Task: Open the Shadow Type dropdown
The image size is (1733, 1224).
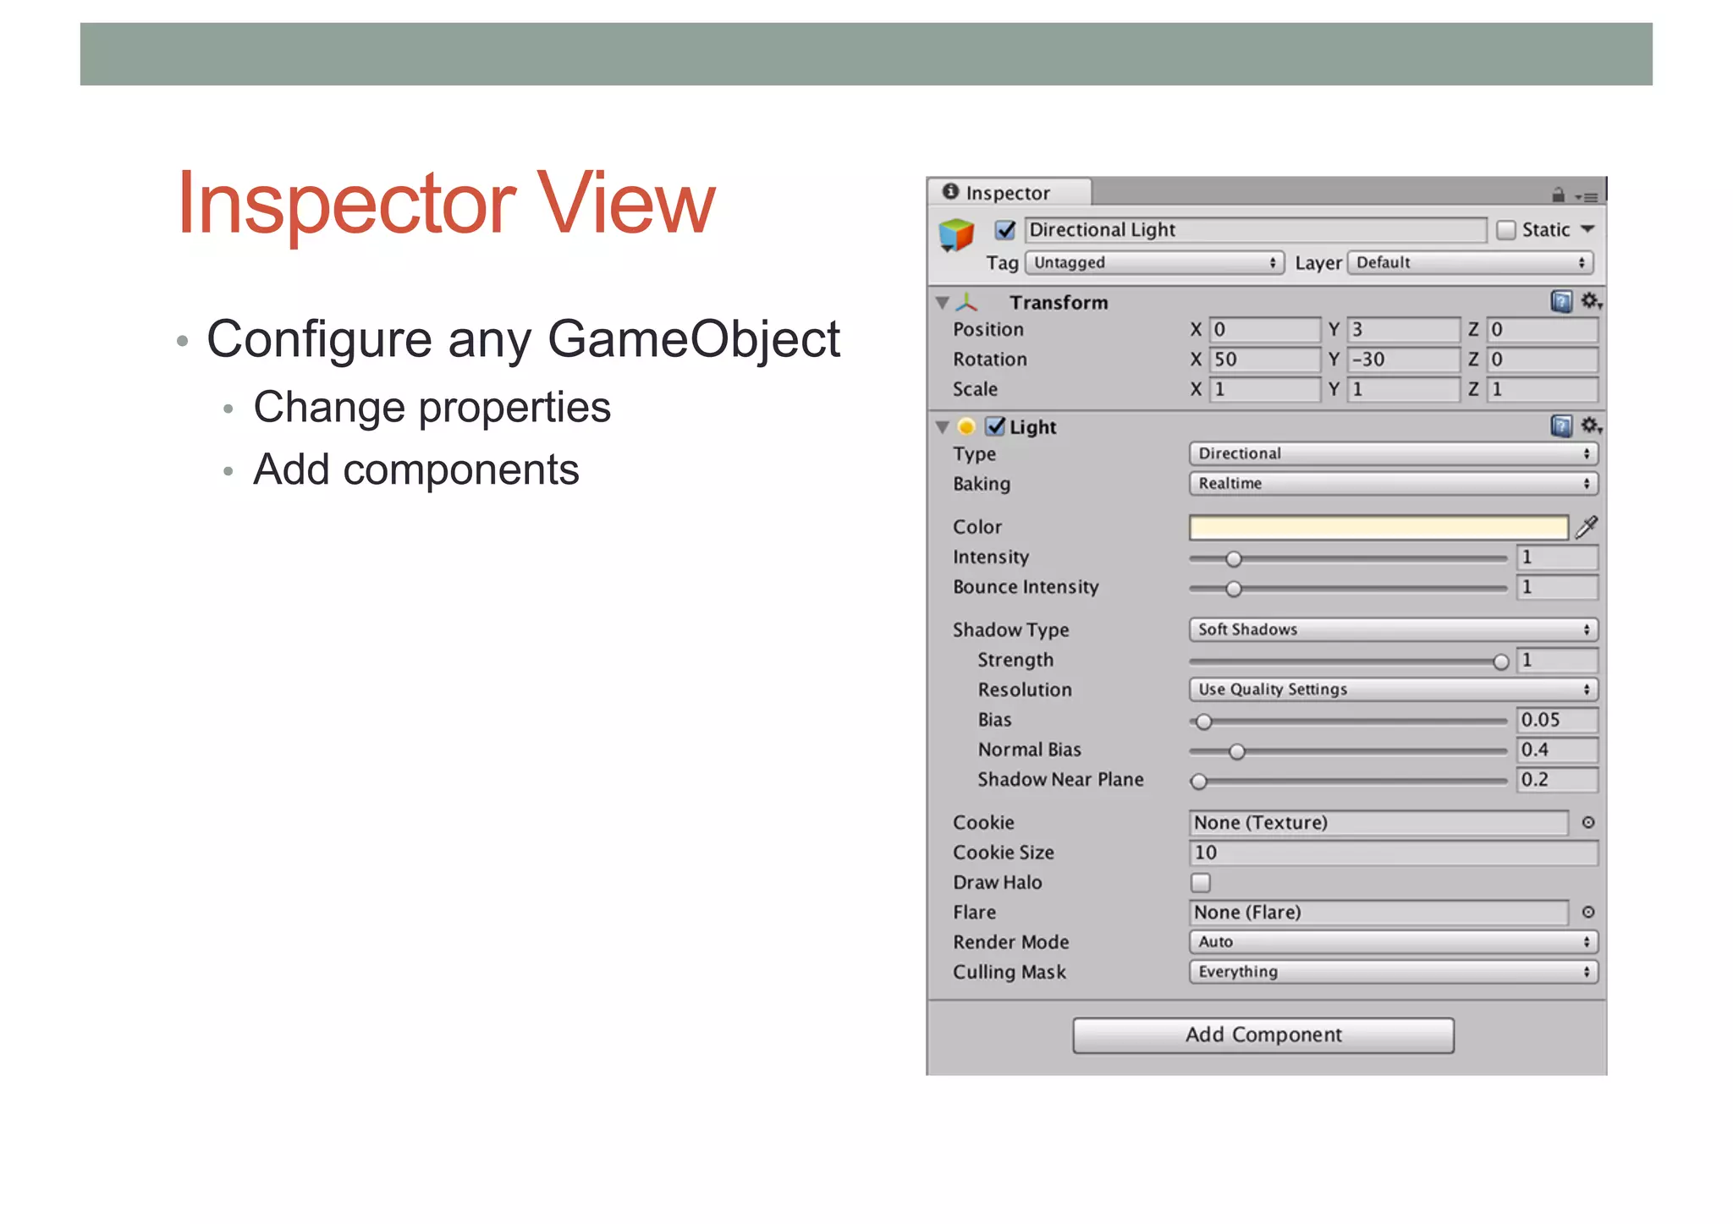Action: tap(1394, 629)
